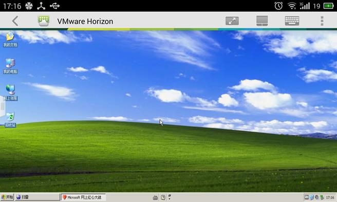Viewport: 337px width, 202px height.
Task: Click the language bar help question icon
Action: pyautogui.click(x=163, y=197)
